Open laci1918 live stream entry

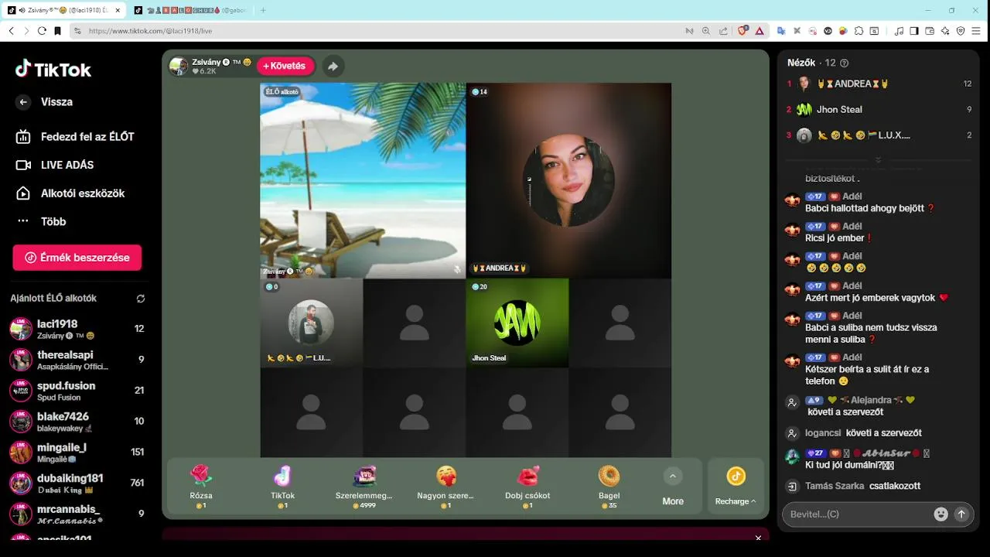(77, 329)
